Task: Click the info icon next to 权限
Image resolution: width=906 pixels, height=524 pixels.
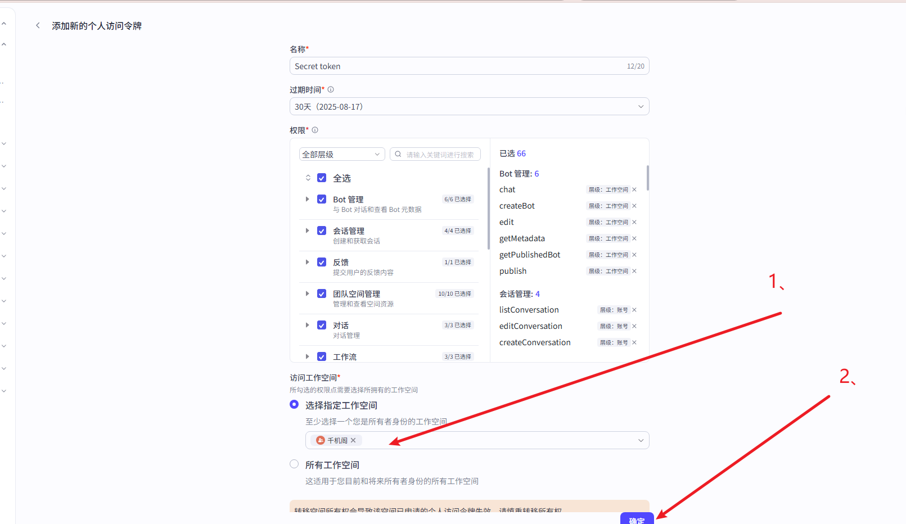Action: pos(315,130)
